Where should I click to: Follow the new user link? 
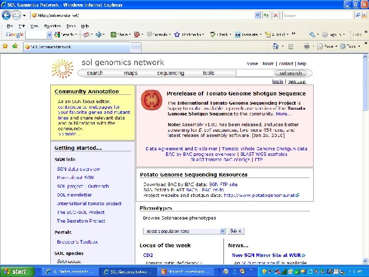(x=297, y=81)
